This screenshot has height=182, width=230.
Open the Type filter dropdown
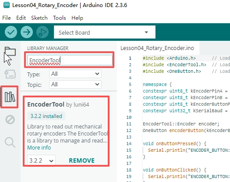(75, 74)
